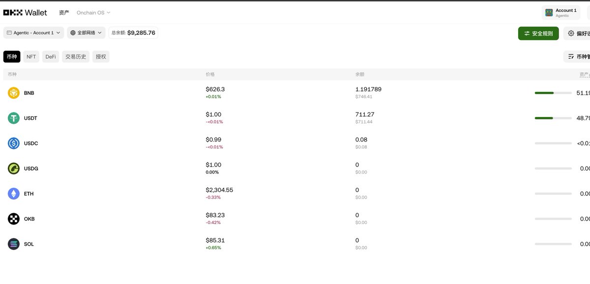Viewport: 590px width, 284px height.
Task: Click the ETH -0.33% change value
Action: coord(213,198)
